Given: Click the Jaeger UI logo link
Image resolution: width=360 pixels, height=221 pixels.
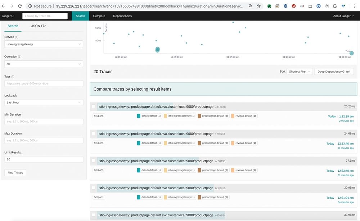Looking at the screenshot, I should point(8,16).
